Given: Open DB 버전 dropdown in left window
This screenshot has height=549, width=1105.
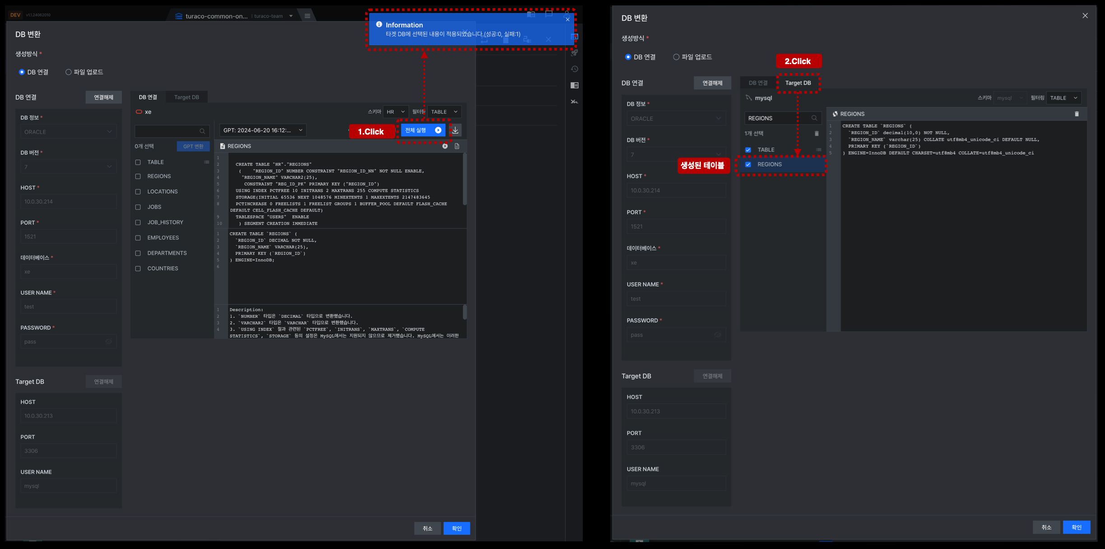Looking at the screenshot, I should coord(68,167).
